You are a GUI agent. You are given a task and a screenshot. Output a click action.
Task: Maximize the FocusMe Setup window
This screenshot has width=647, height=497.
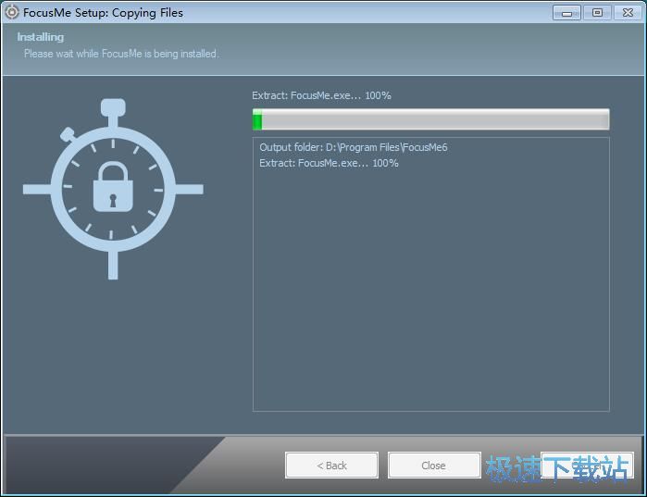[x=597, y=13]
